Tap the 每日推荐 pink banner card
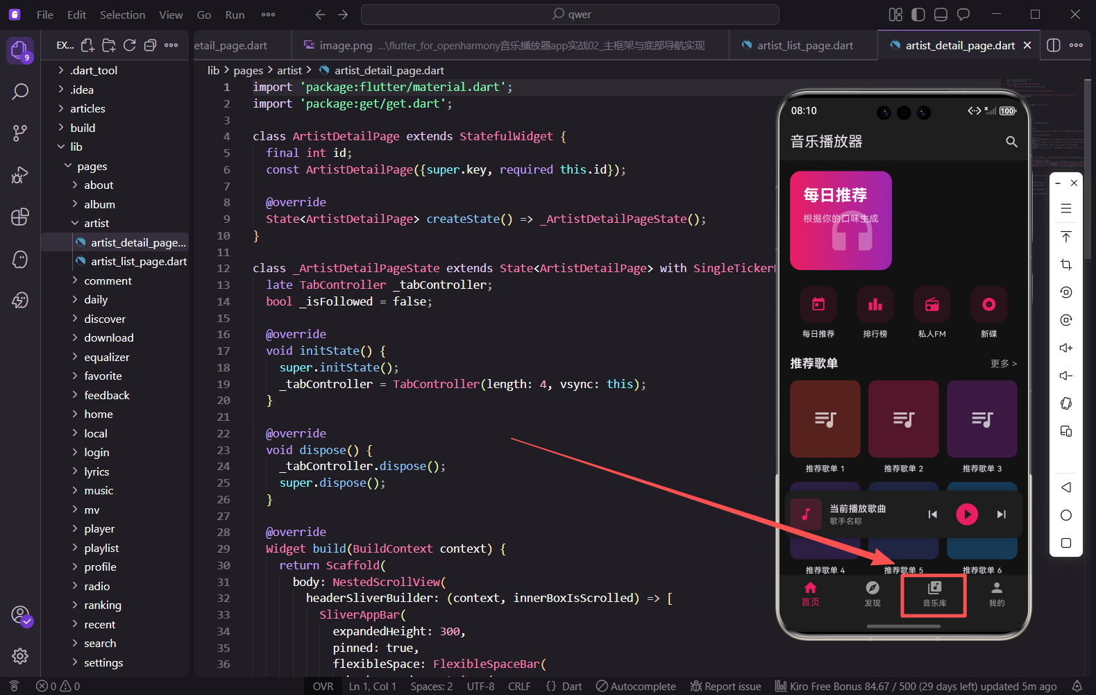This screenshot has height=695, width=1096. [x=841, y=221]
